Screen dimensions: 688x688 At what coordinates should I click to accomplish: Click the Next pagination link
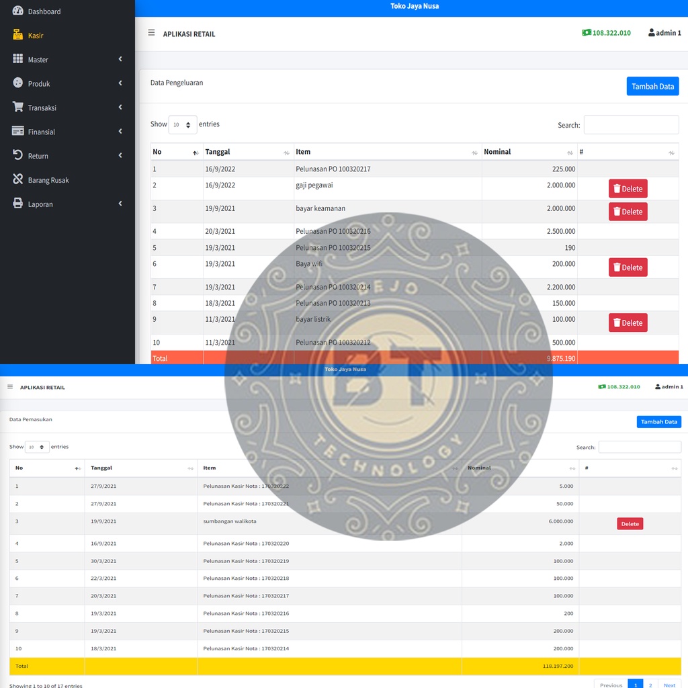[669, 685]
